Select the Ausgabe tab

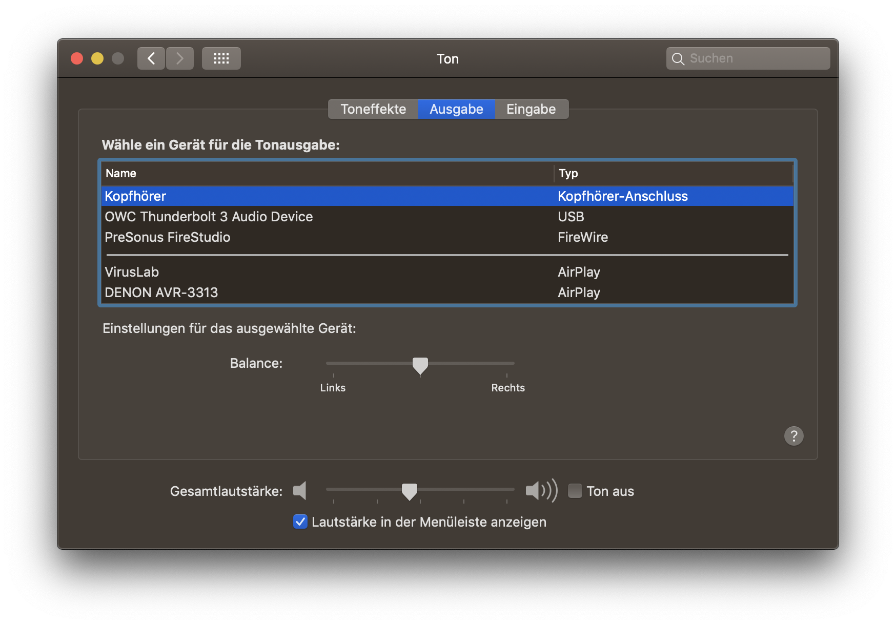(x=456, y=109)
